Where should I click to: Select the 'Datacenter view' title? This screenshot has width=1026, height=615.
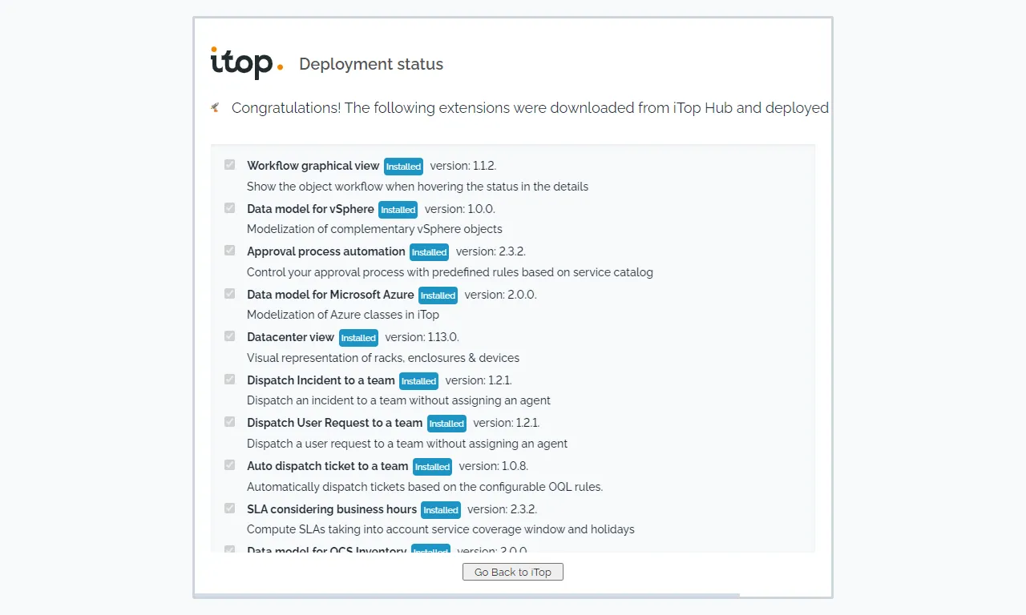click(x=291, y=337)
